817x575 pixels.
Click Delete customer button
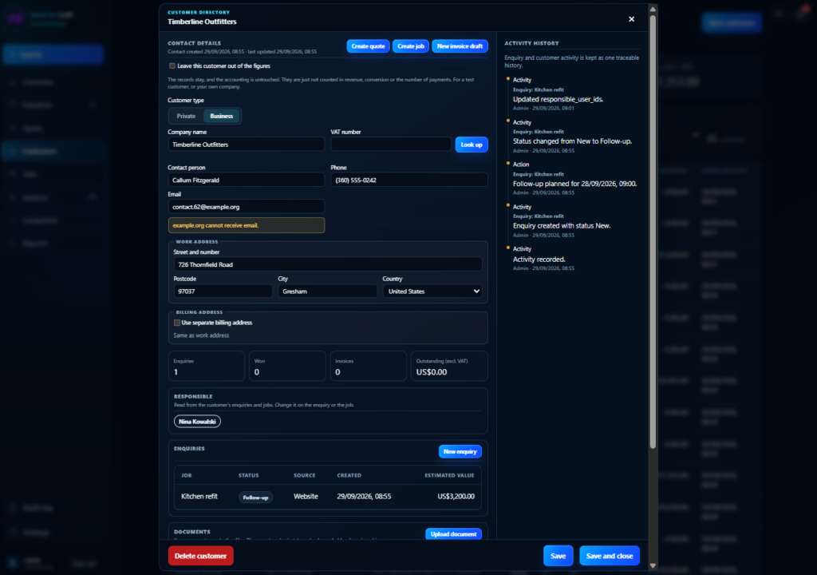tap(200, 556)
